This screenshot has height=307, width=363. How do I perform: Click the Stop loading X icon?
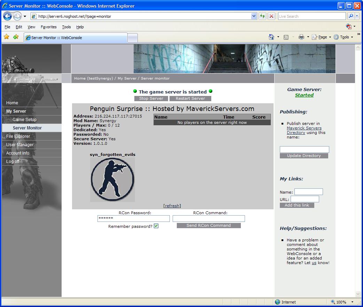tap(271, 16)
